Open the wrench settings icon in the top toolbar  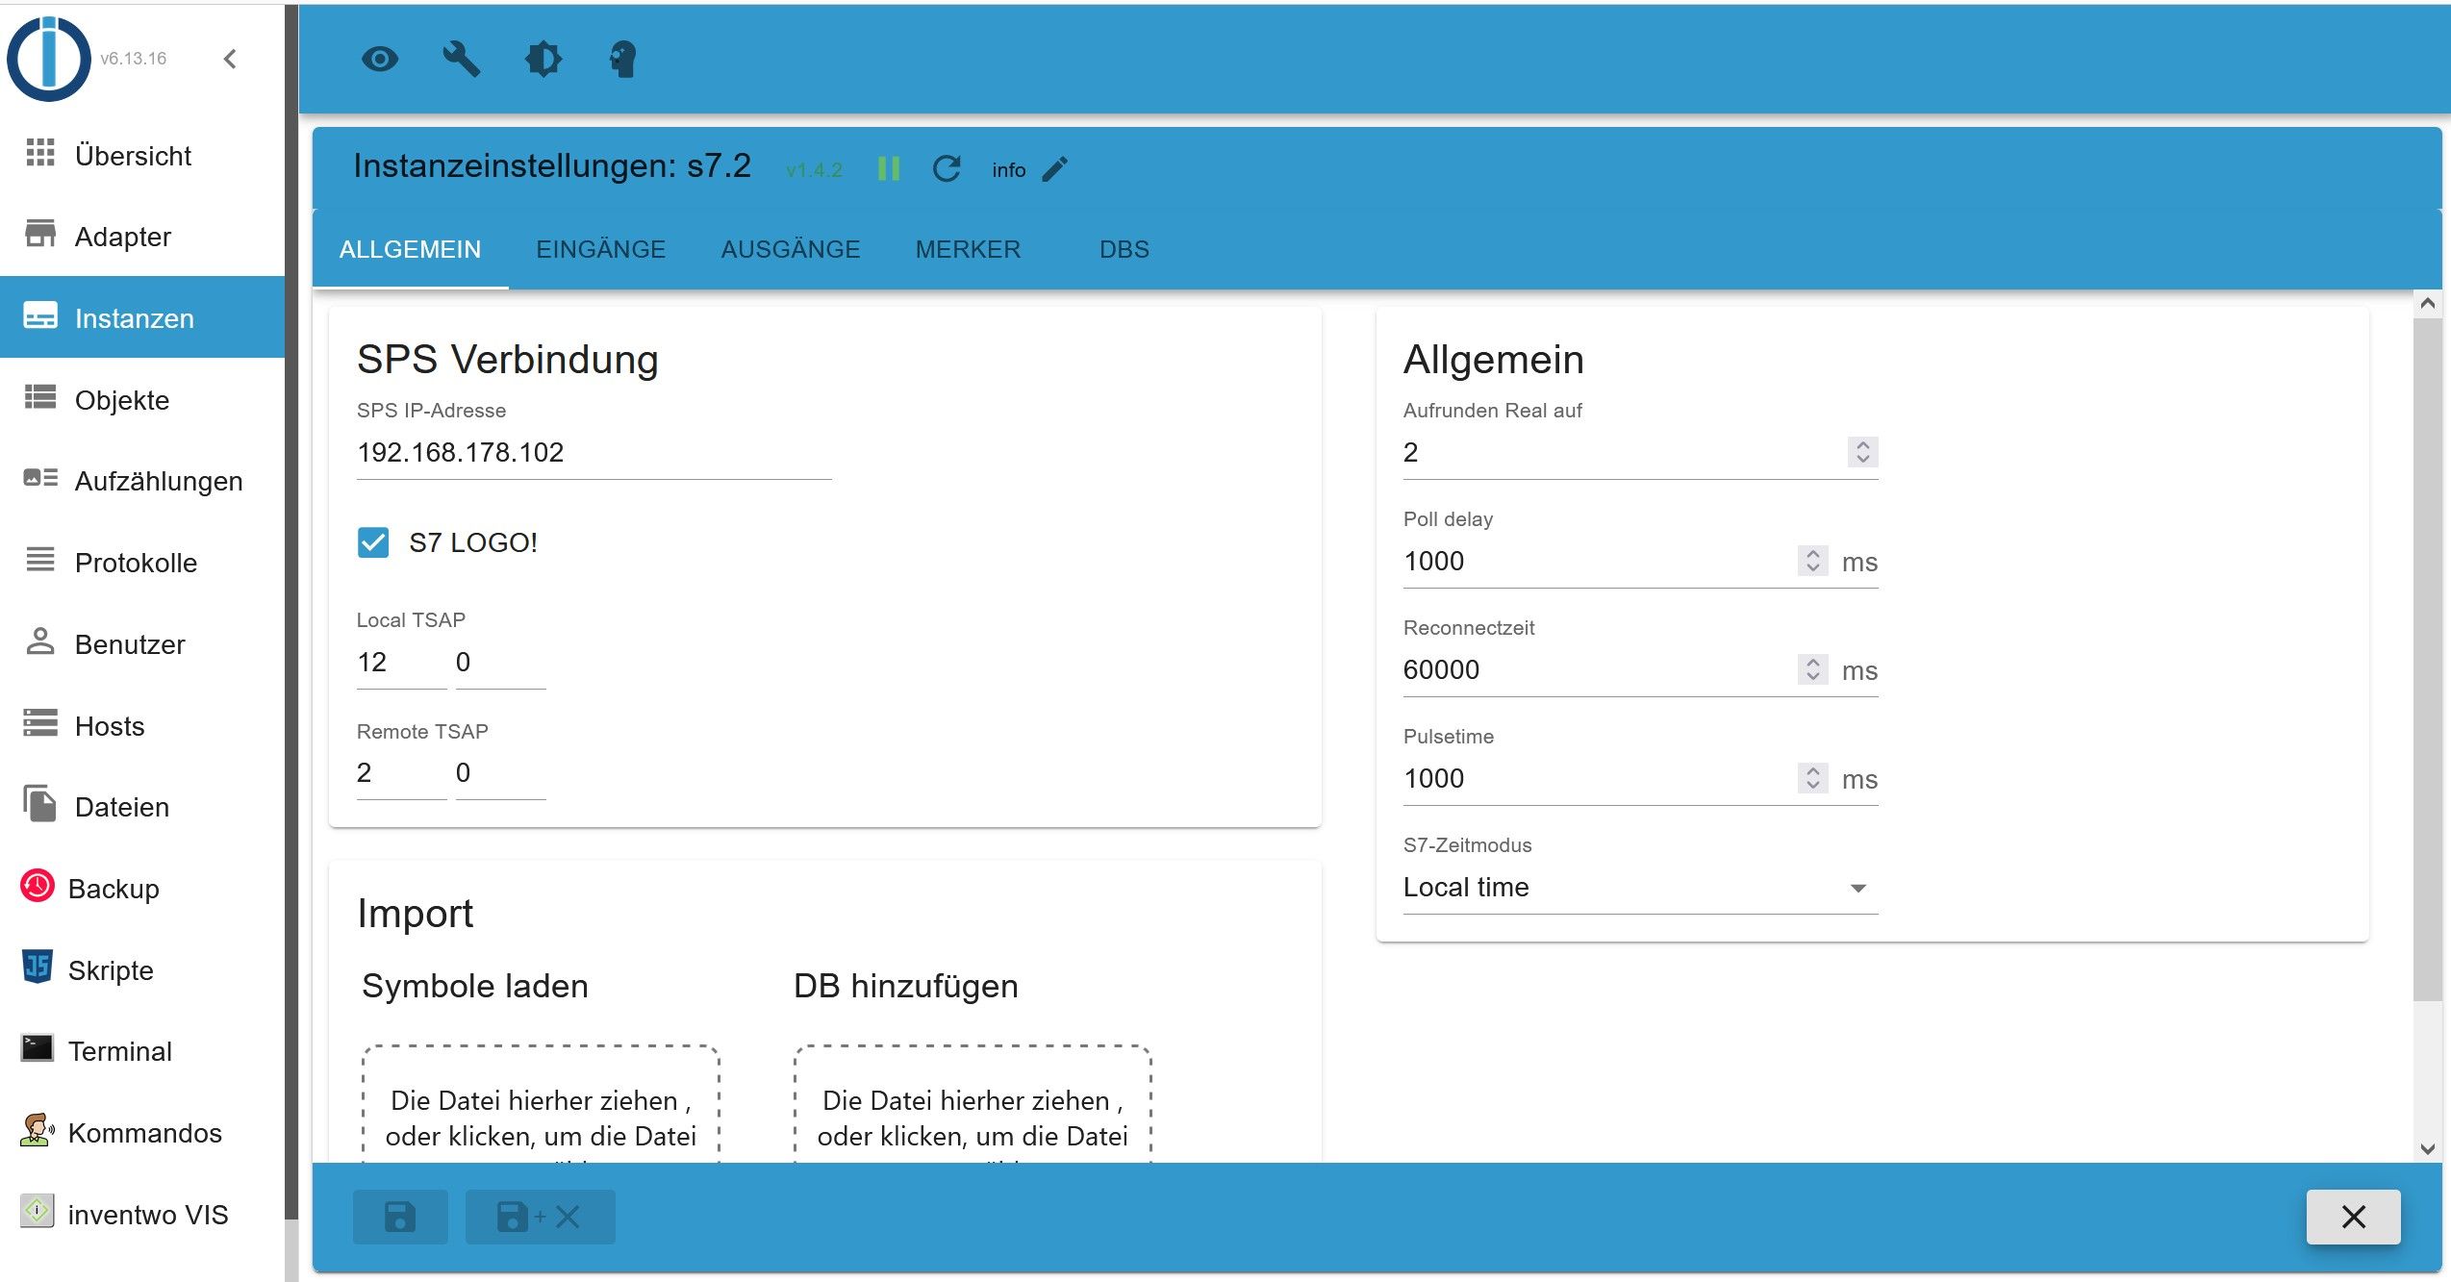(461, 60)
